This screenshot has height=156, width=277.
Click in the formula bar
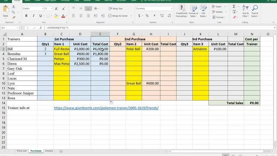tap(159, 28)
